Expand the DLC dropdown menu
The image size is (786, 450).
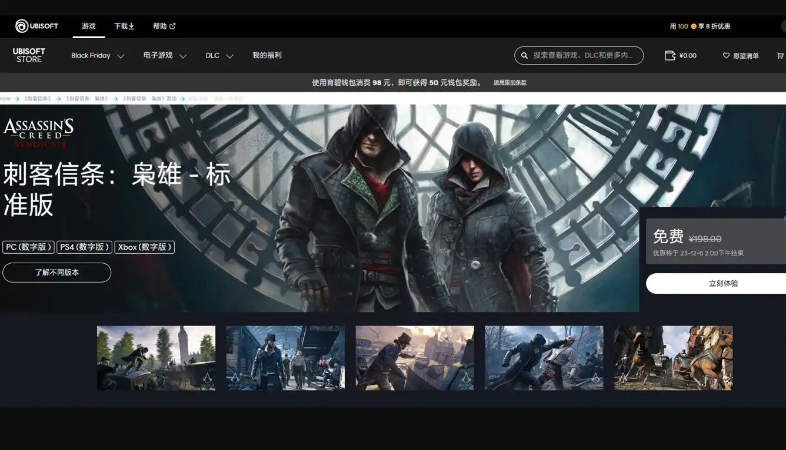219,55
